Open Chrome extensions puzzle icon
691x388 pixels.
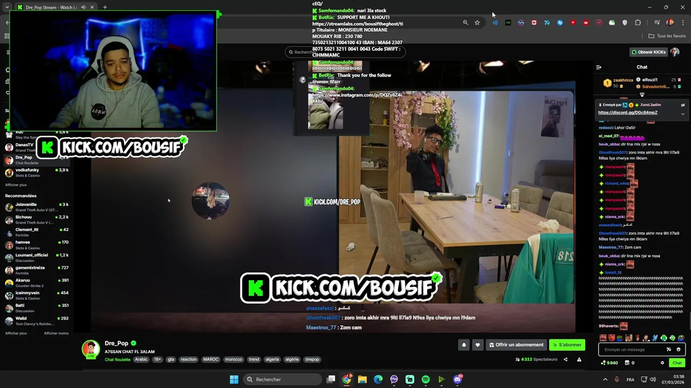pyautogui.click(x=638, y=23)
